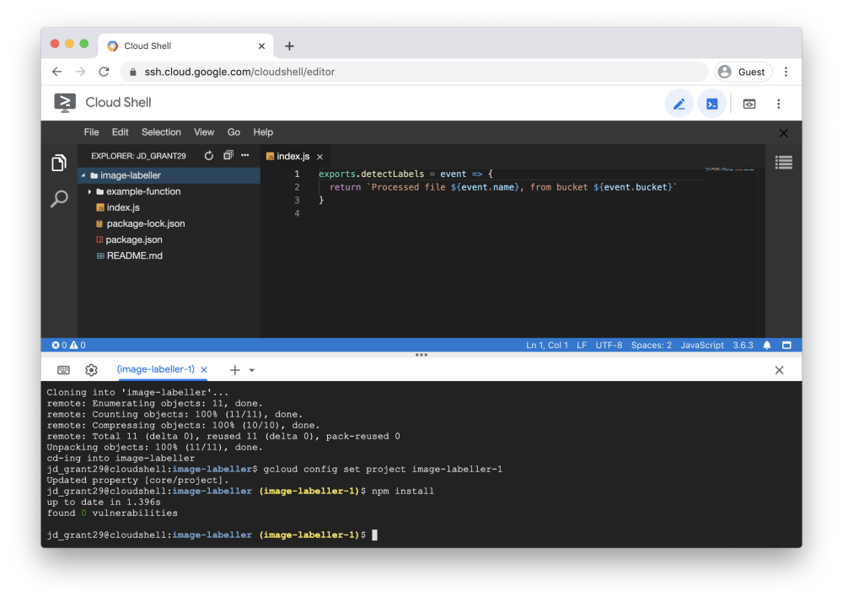Viewport: 843px width, 602px height.
Task: Refresh the Explorer file tree
Action: click(x=208, y=156)
